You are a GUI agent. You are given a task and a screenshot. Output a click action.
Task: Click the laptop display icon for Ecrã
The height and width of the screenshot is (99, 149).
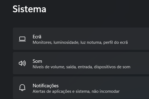pyautogui.click(x=22, y=39)
